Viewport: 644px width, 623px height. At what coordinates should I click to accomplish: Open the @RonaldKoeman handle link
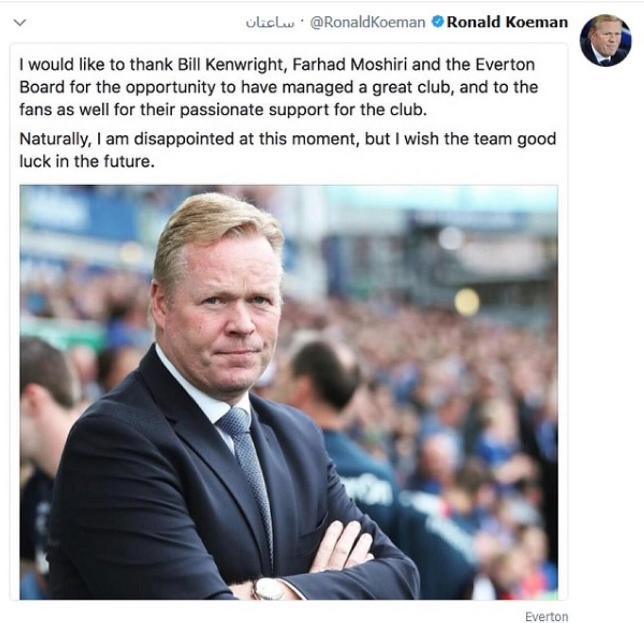pos(367,23)
